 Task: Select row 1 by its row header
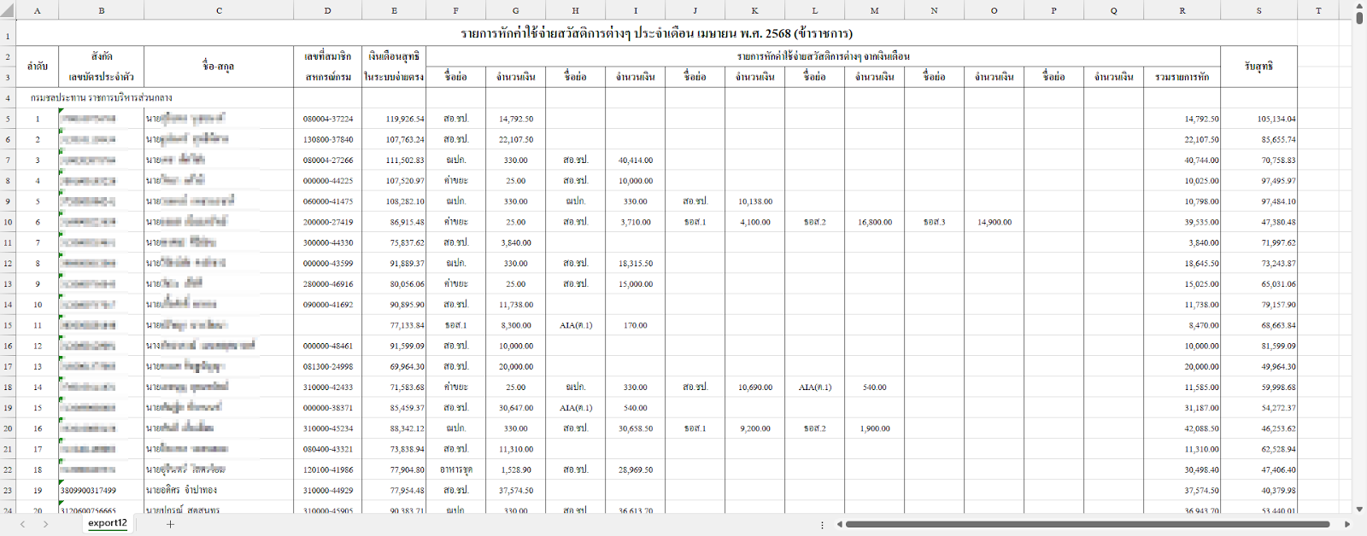pyautogui.click(x=8, y=37)
